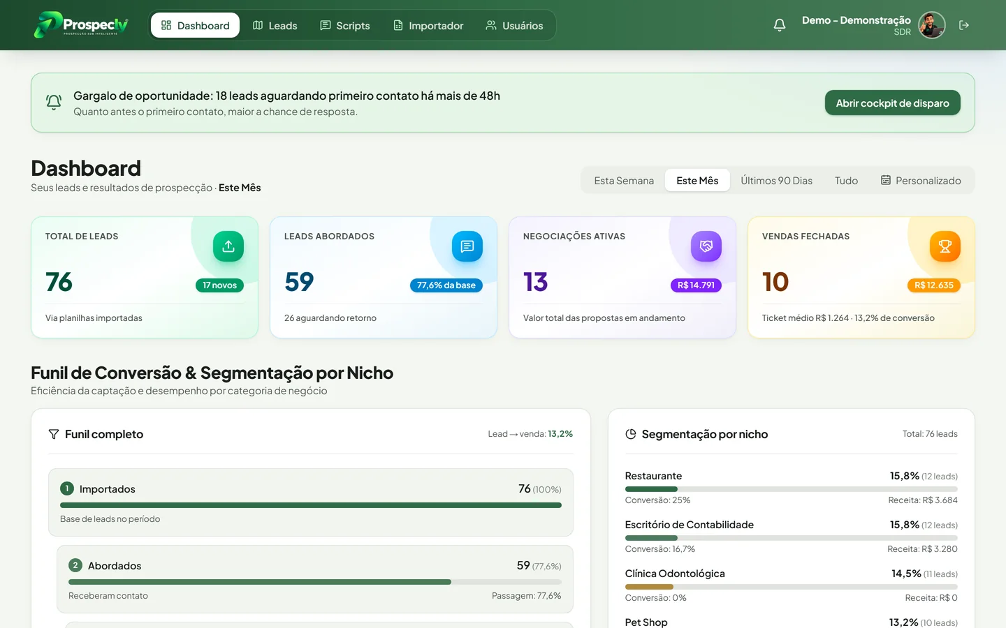Click 'Total: 76 leads' text
The image size is (1006, 628).
(x=930, y=434)
